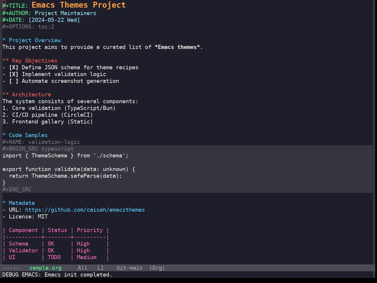Click the 'Validator' table cell
Viewport: 377px width, 283px height.
coord(23,251)
